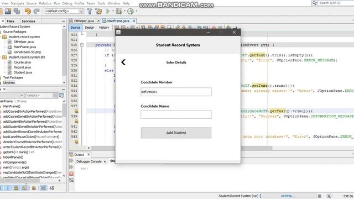354x199 pixels.
Task: Click the Run Project play icon
Action: click(x=108, y=11)
